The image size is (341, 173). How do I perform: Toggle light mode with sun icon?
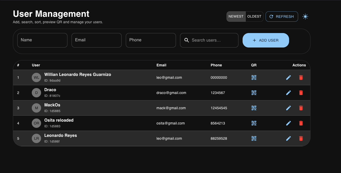click(x=305, y=17)
